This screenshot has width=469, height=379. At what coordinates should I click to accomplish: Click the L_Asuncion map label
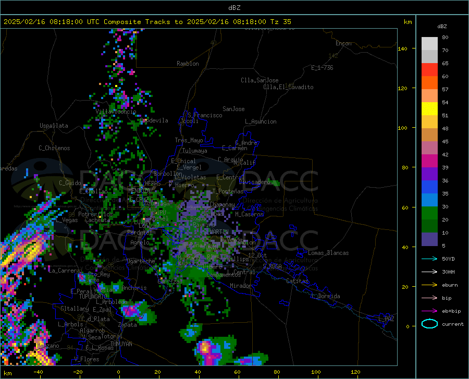pos(261,122)
